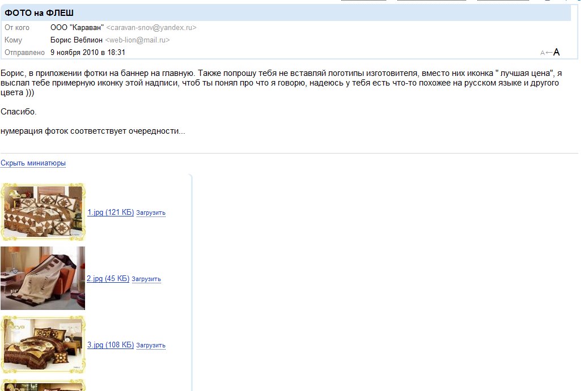Click the "Скрыть миниатюры" link

(x=33, y=163)
